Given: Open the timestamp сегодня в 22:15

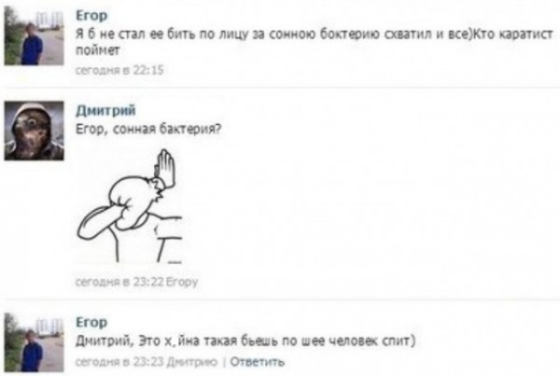Looking at the screenshot, I should 119,70.
